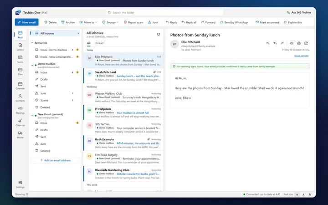Collapse the New Gmail (pretend) account tree
The width and height of the screenshot is (328, 205).
tap(32, 116)
